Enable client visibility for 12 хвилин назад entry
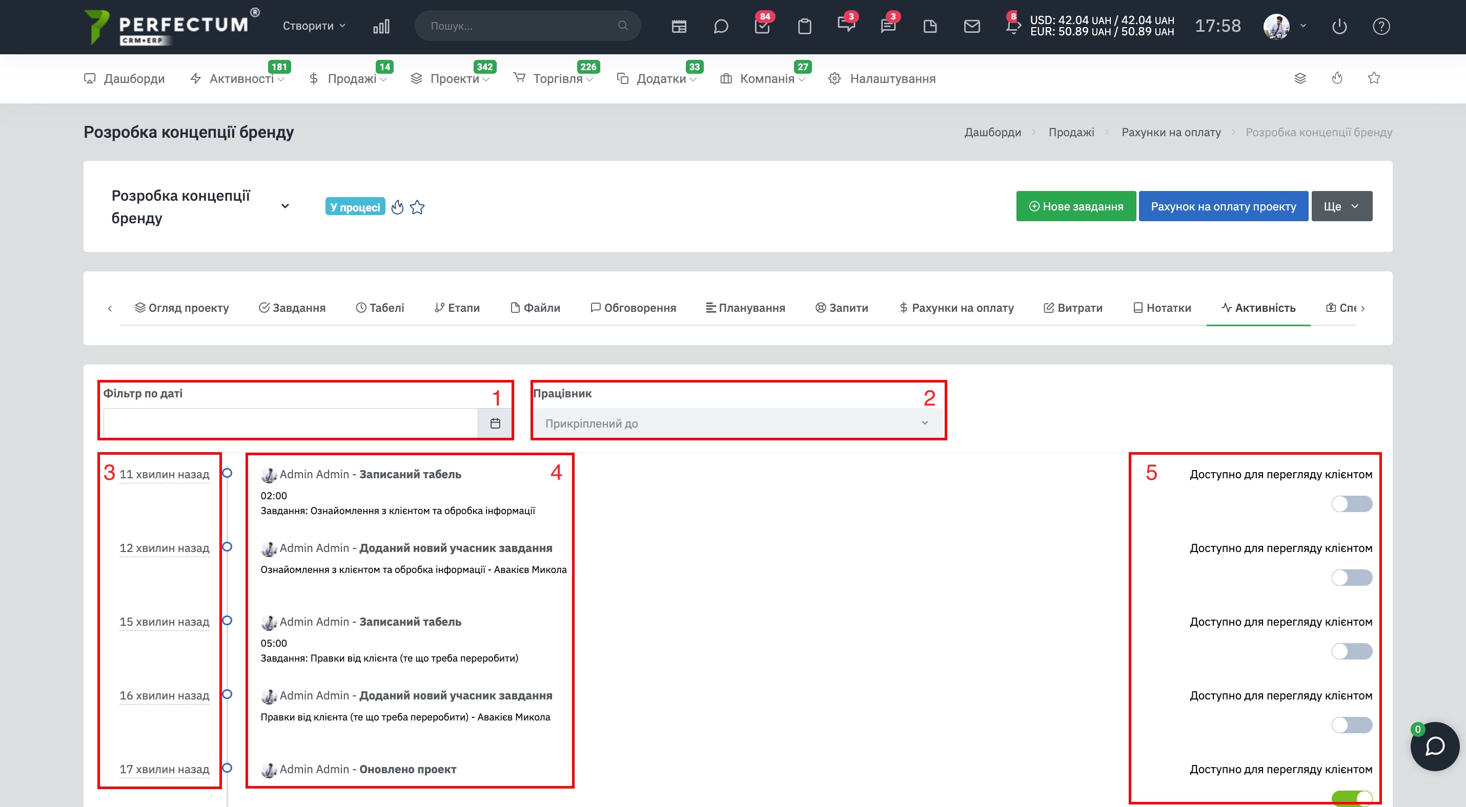Screen dimensions: 1466x807 click(x=1352, y=578)
